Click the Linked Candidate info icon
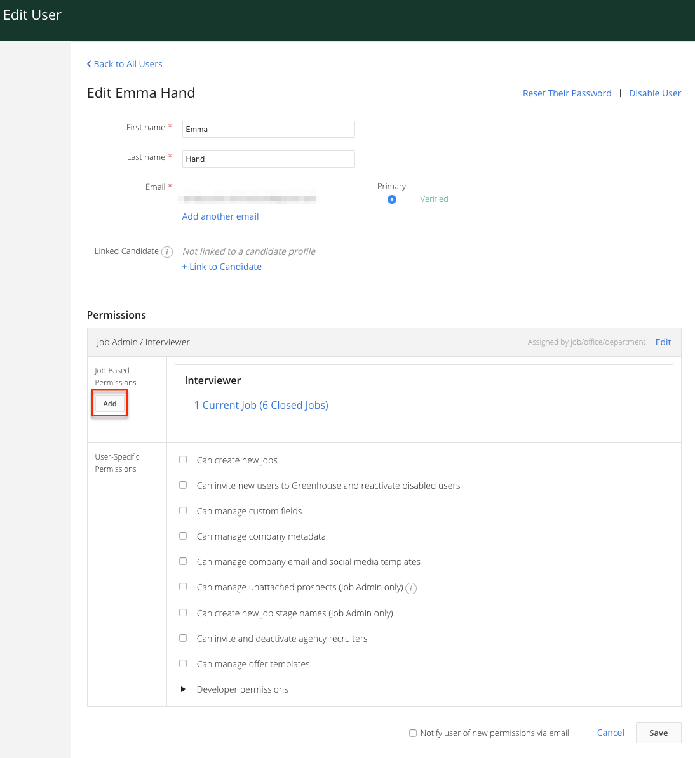 coord(166,252)
